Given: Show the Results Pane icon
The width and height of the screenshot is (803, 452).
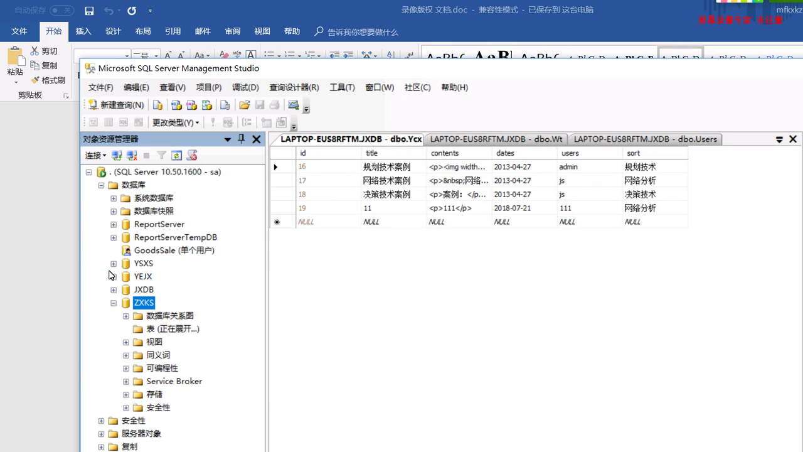Looking at the screenshot, I should (139, 122).
